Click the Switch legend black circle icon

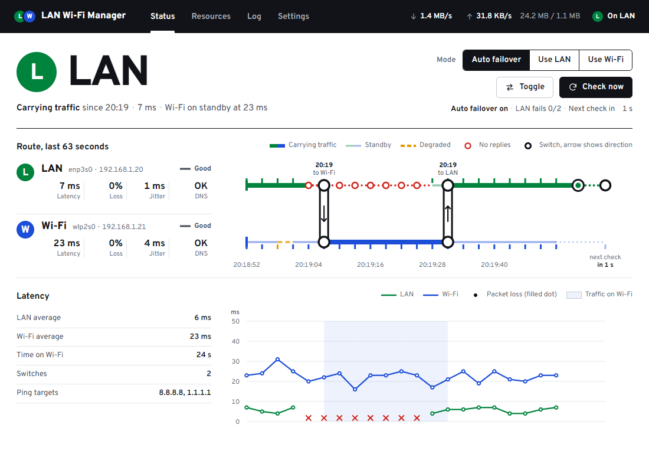coord(528,146)
